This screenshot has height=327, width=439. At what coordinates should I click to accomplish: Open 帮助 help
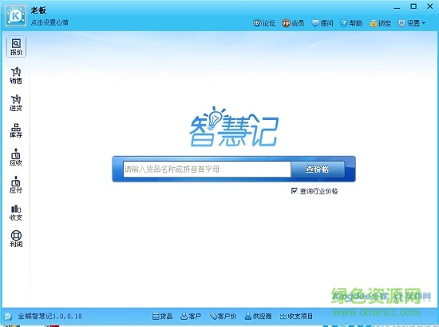(x=351, y=23)
